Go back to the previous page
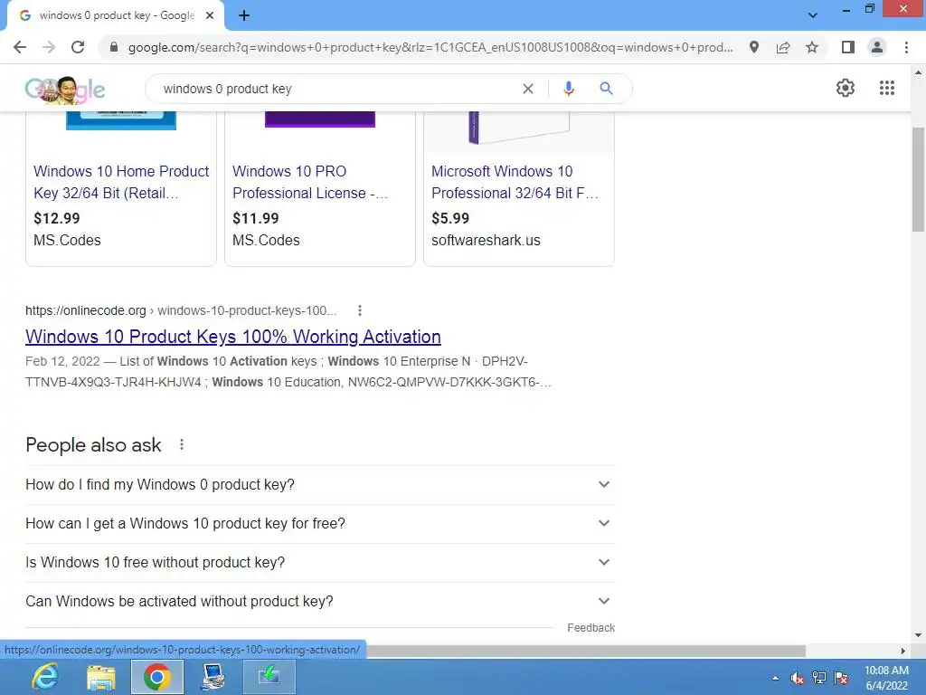 pos(20,47)
